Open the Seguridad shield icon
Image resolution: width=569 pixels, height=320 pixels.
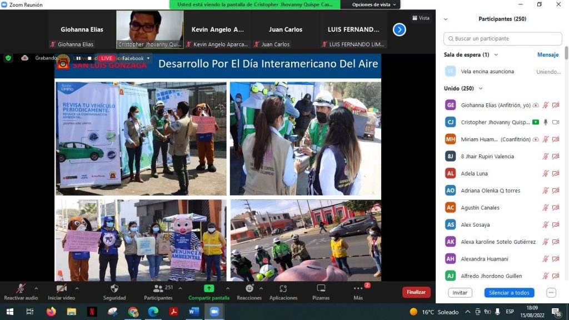114,288
